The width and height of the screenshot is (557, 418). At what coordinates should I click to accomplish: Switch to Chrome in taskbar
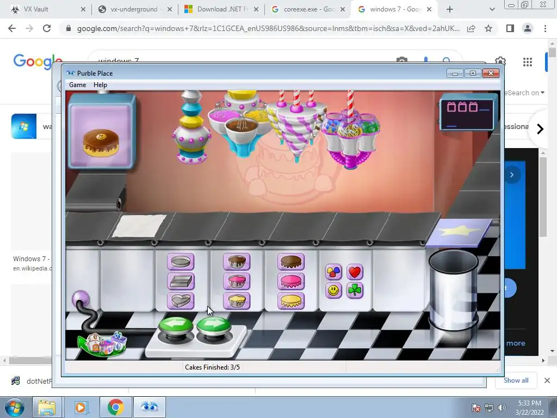[115, 407]
